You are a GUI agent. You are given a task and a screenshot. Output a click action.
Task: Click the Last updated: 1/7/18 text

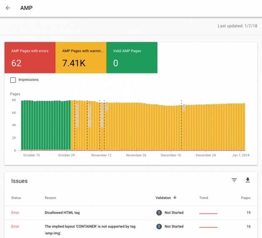pos(237,26)
